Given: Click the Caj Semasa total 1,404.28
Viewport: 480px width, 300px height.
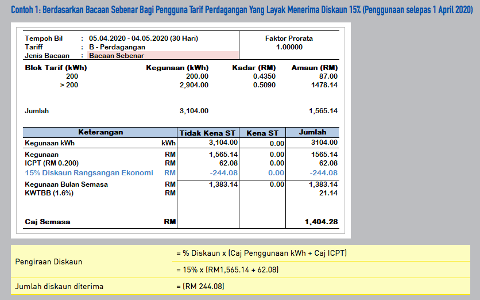Looking at the screenshot, I should coord(320,221).
